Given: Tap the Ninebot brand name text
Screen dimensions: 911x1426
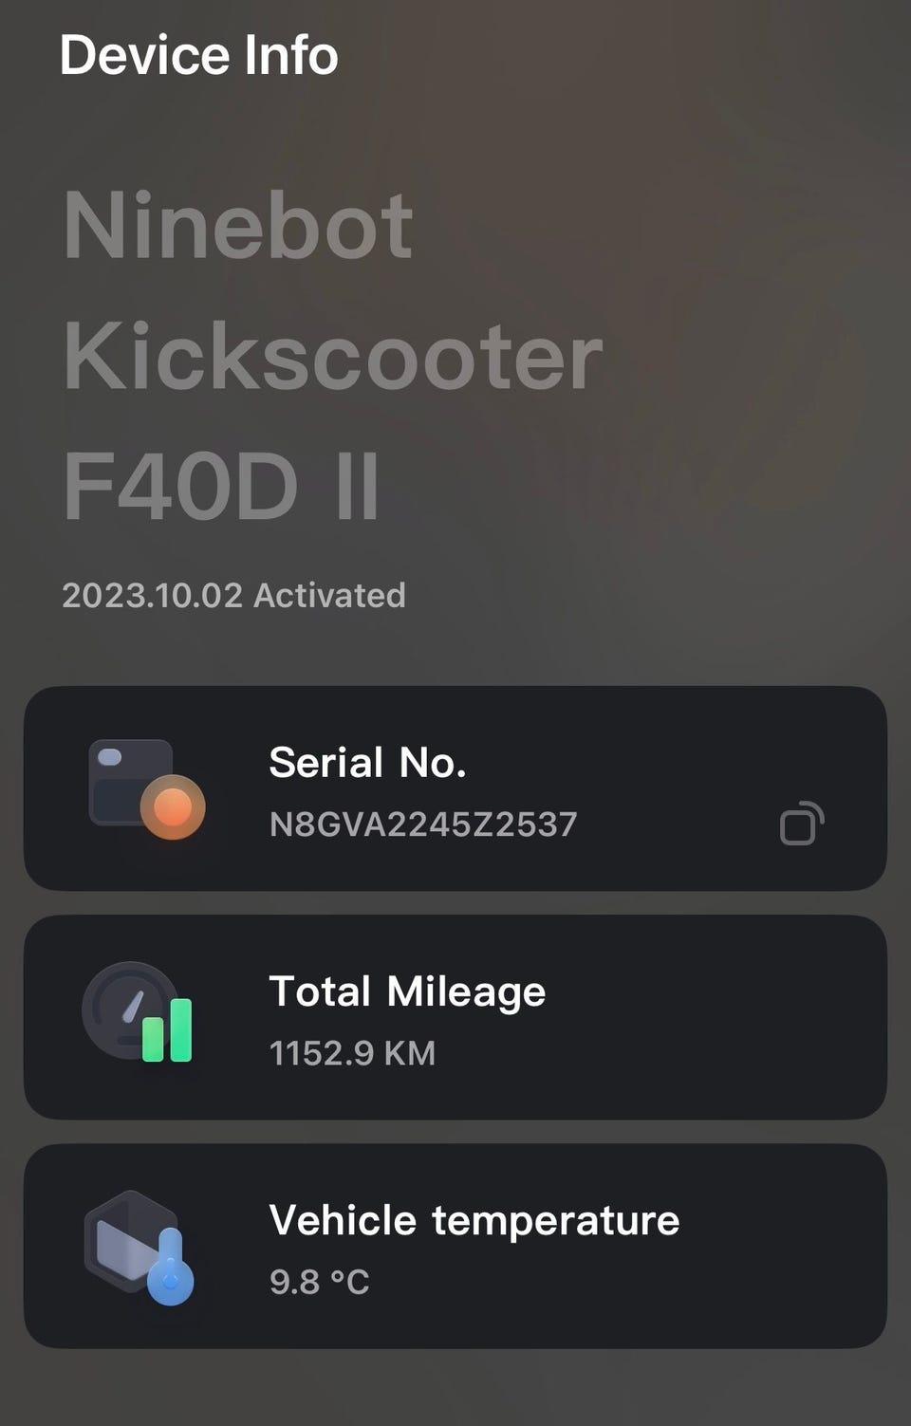Looking at the screenshot, I should tap(238, 226).
